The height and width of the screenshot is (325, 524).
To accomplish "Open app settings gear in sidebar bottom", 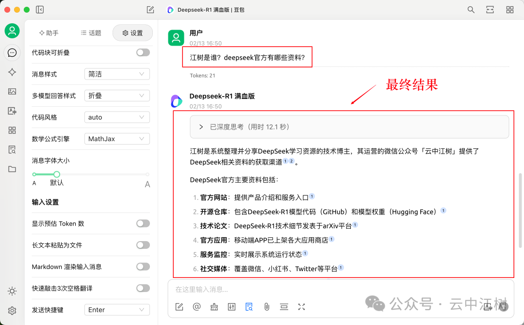I will 12,310.
